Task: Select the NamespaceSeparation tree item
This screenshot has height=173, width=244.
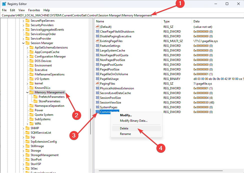Action: pyautogui.click(x=49, y=106)
